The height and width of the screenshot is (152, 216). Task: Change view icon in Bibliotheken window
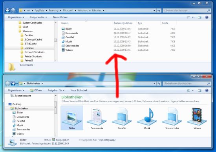[x=188, y=90]
